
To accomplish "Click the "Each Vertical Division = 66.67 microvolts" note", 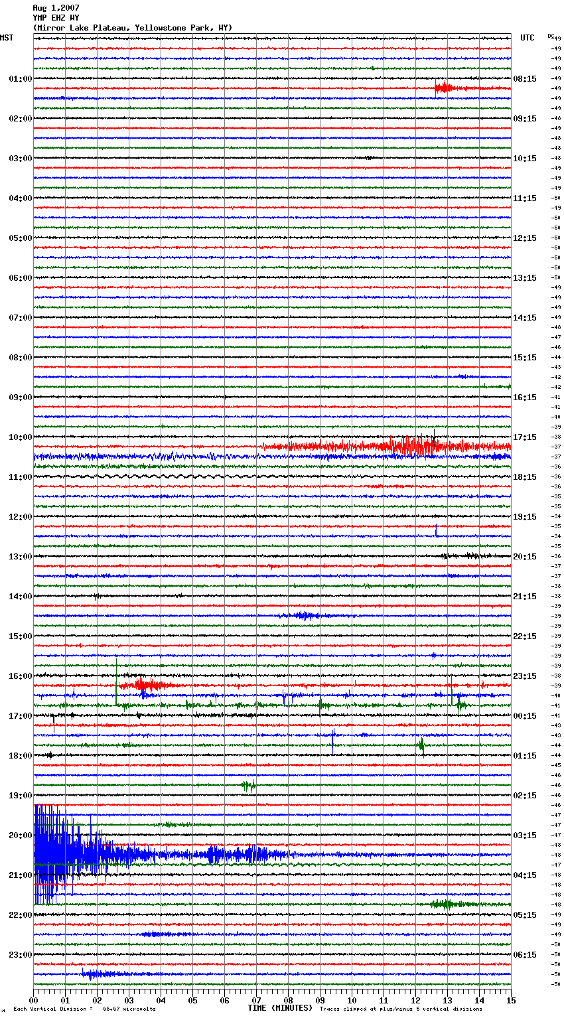I will point(84,1009).
